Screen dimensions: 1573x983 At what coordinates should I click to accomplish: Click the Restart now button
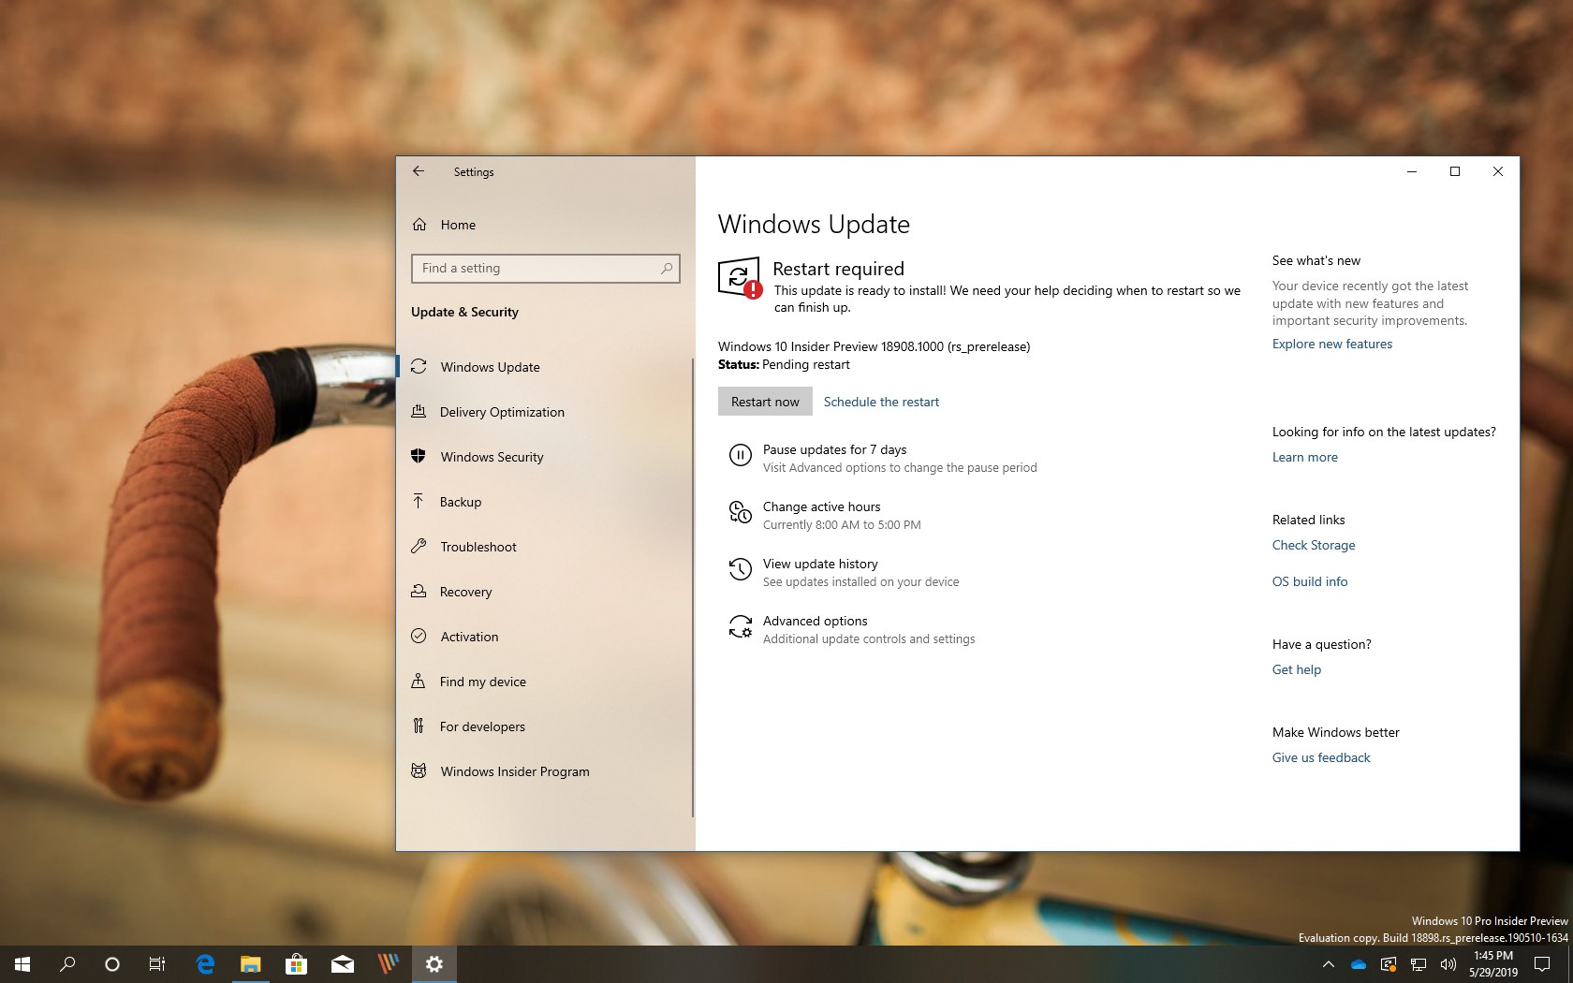pyautogui.click(x=764, y=401)
